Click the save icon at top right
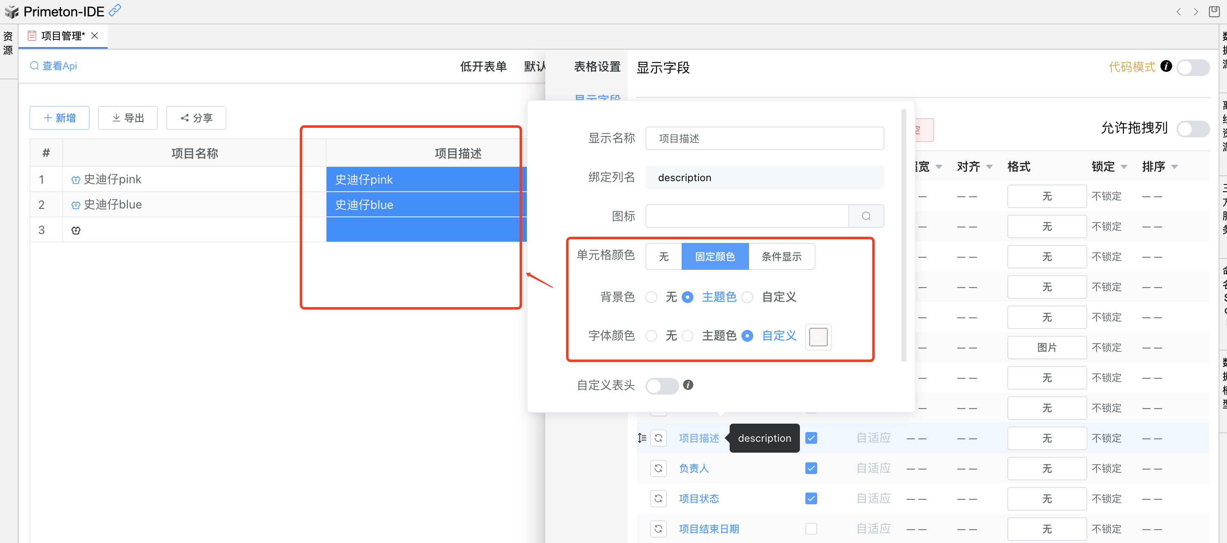1227x543 pixels. (1214, 11)
